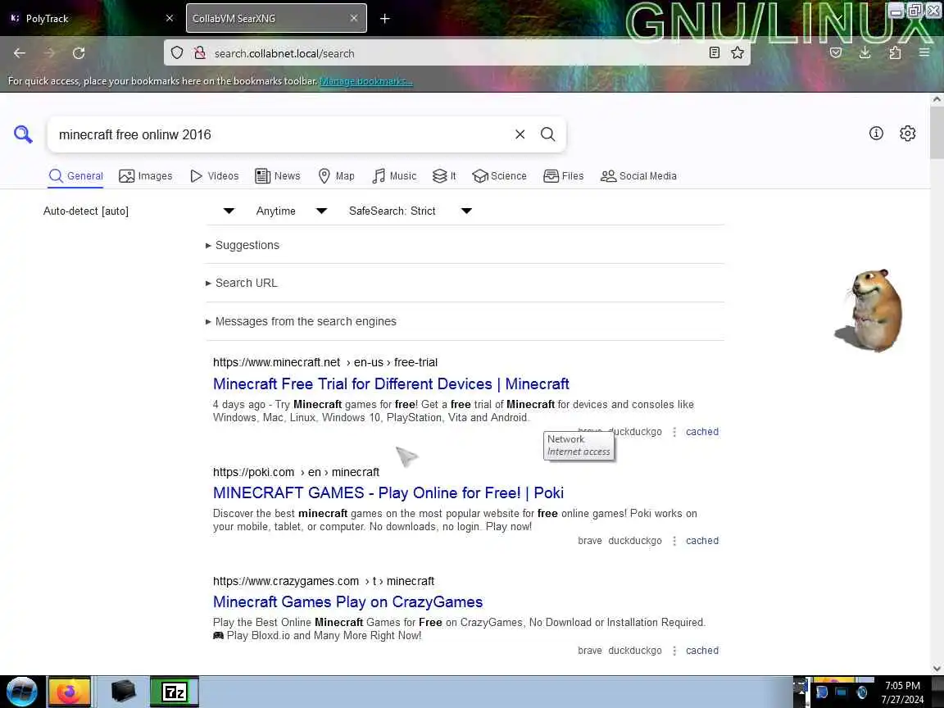The width and height of the screenshot is (944, 708).
Task: Clear the search query with X icon
Action: 520,134
